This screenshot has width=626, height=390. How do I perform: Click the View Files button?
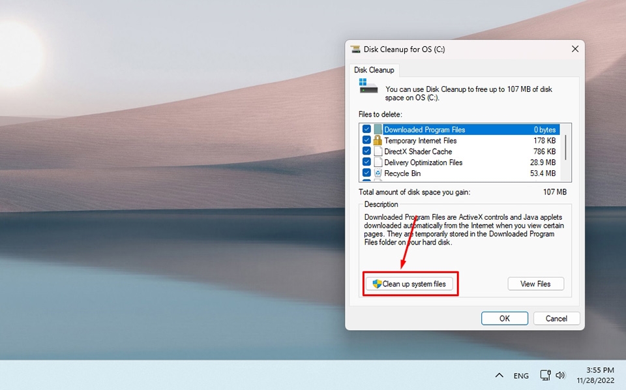pos(535,284)
